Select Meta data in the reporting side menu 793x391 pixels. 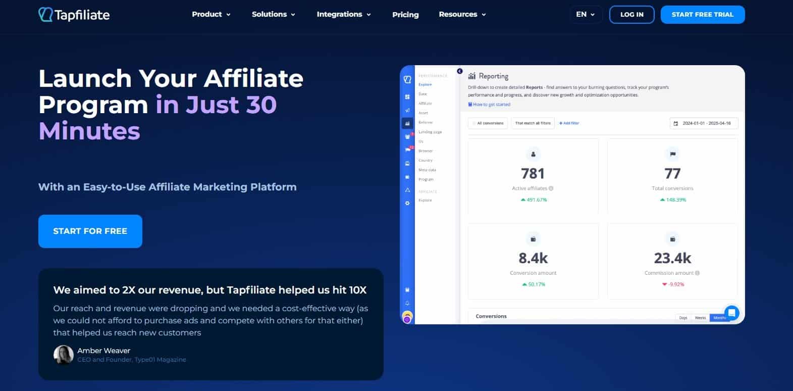click(427, 170)
